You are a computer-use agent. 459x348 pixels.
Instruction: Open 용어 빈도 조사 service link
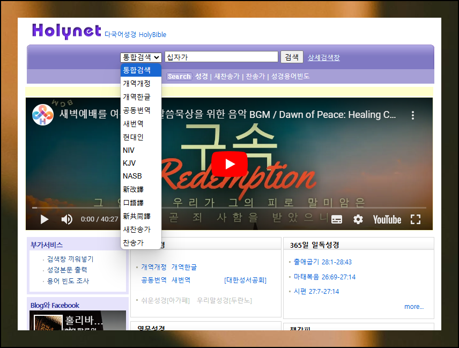coord(68,281)
